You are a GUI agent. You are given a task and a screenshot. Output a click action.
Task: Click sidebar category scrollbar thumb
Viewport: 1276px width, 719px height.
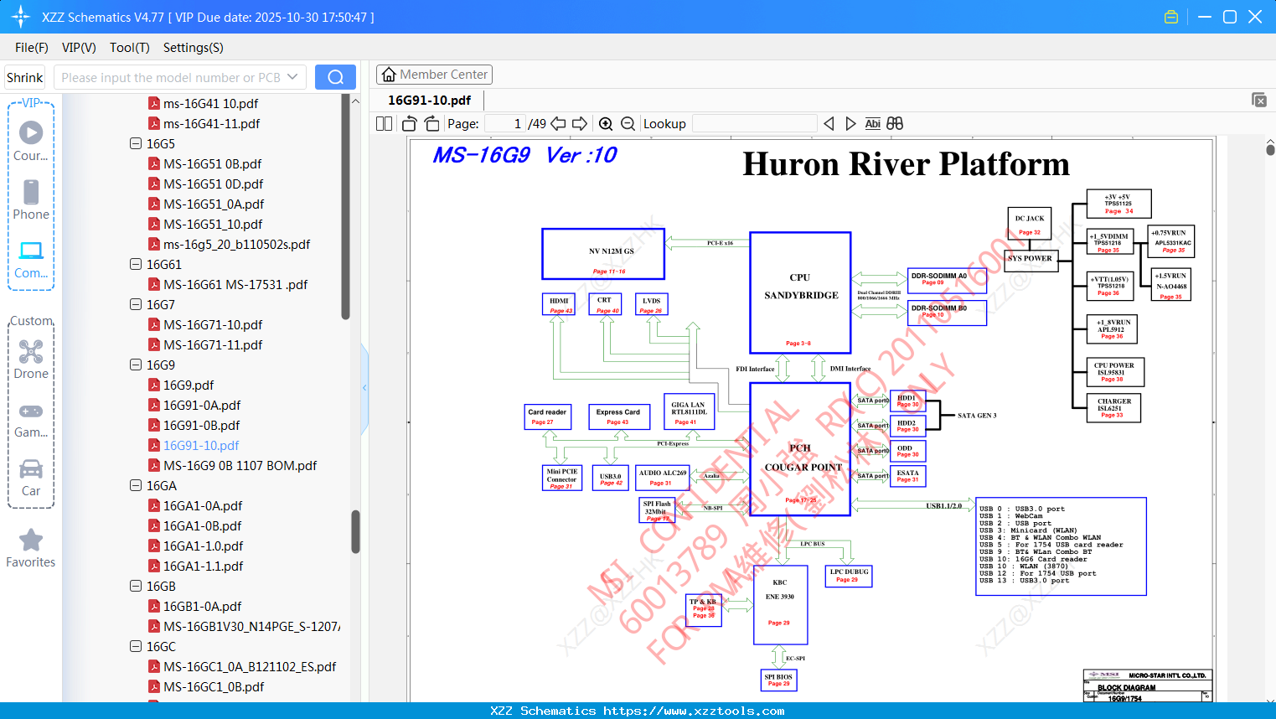(355, 532)
